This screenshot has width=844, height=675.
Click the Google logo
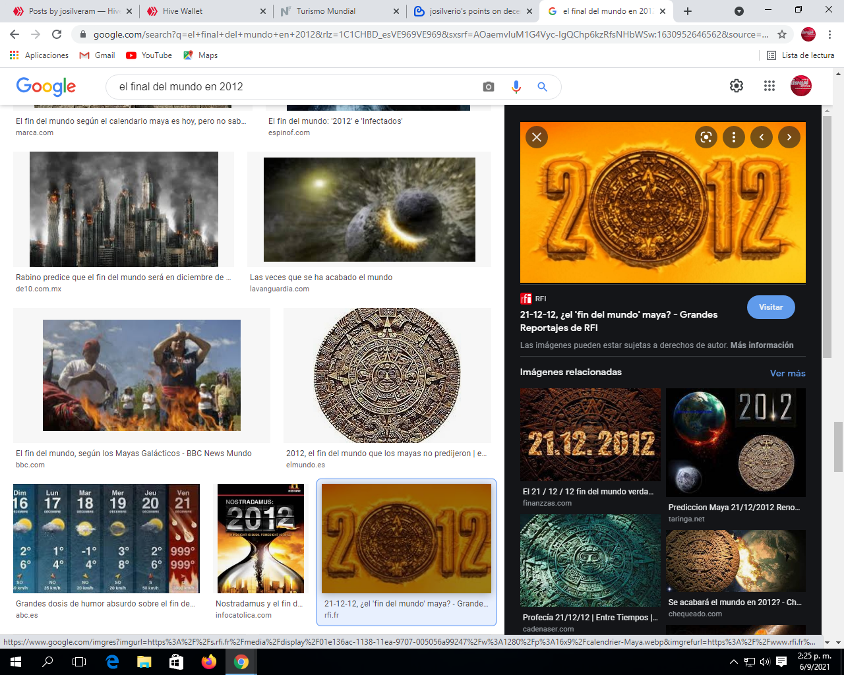(46, 86)
